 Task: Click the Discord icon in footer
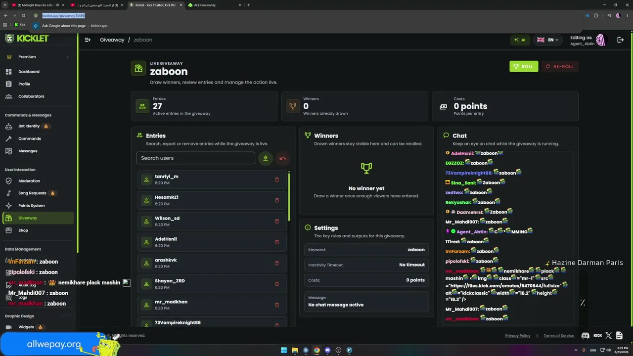(586, 336)
